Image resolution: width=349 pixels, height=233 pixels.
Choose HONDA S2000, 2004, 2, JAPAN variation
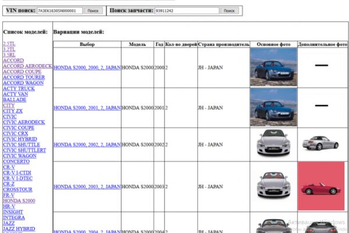click(87, 231)
